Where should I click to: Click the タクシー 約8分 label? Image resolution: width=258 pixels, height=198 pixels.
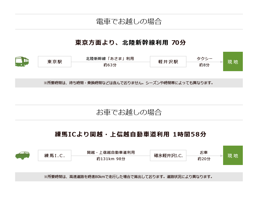204,62
